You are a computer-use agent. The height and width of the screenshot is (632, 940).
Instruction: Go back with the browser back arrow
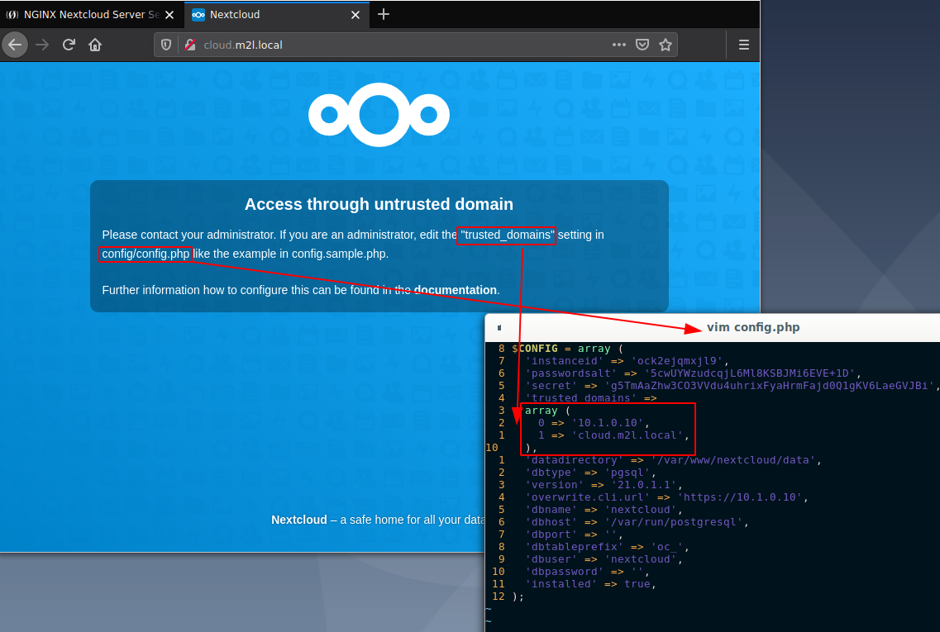[x=14, y=45]
